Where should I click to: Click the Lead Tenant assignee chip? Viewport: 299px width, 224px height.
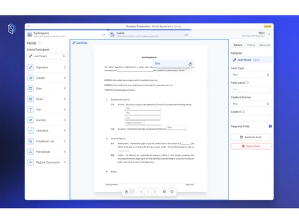251,60
